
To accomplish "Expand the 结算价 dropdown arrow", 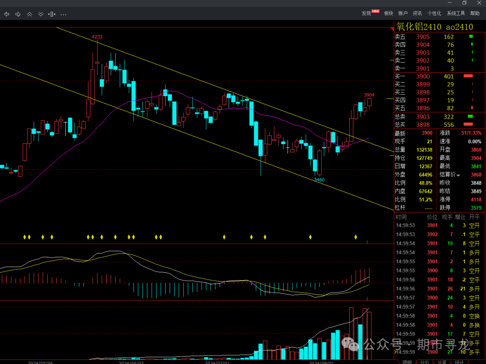I will 459,175.
